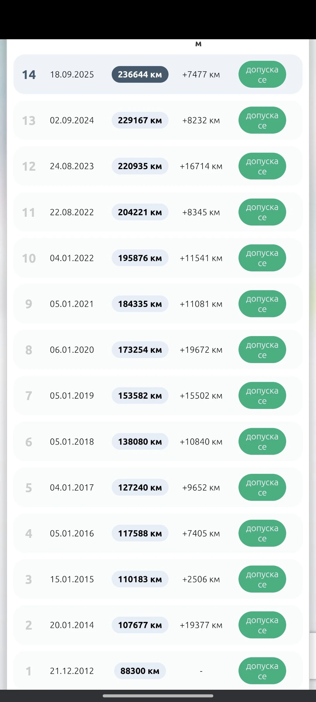Click the 127240 км mileage pill
This screenshot has width=316, height=702.
140,488
